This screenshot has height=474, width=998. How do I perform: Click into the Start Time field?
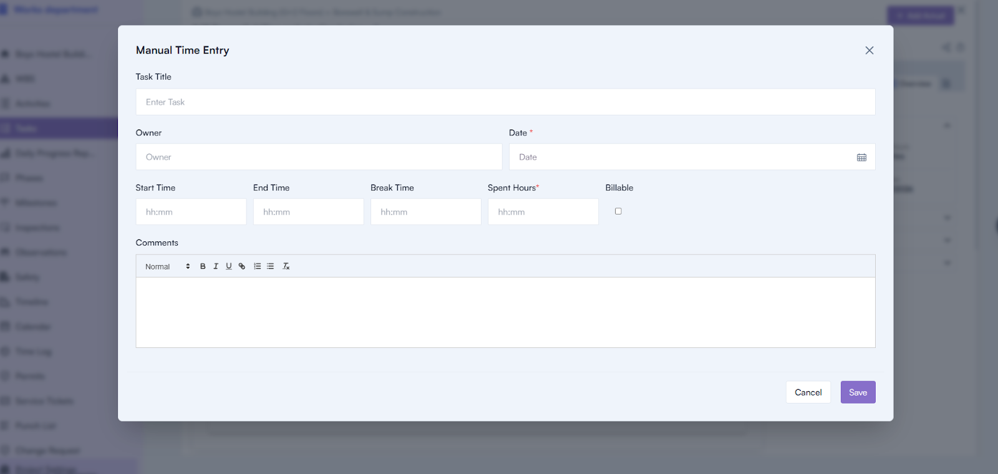[x=191, y=212]
